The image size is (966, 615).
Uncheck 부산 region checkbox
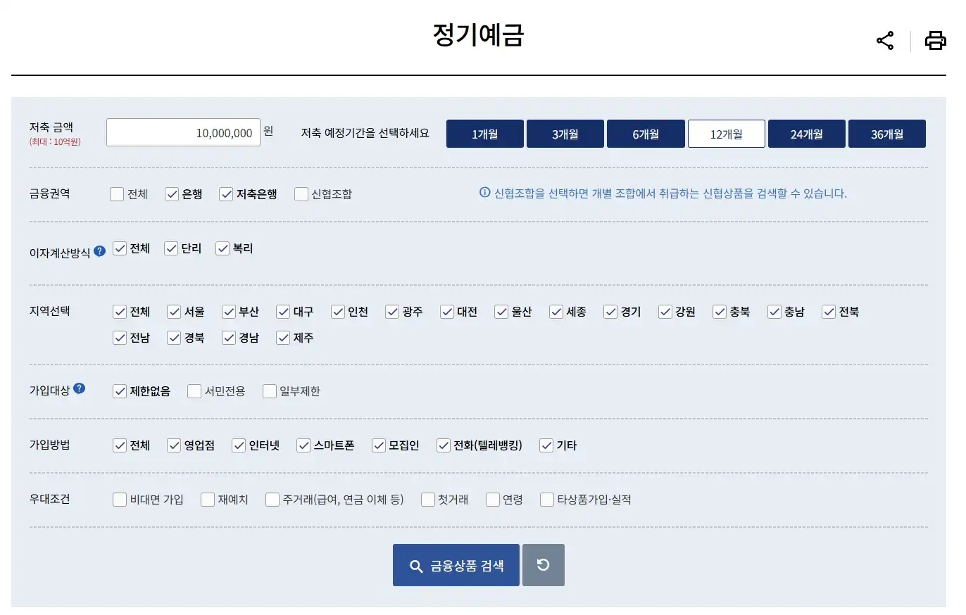[229, 312]
